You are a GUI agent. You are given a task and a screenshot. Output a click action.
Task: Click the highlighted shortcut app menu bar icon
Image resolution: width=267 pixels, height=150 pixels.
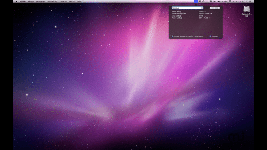[x=196, y=1]
